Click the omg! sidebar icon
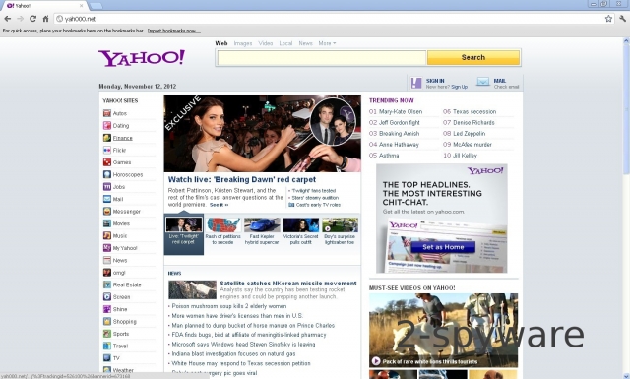The image size is (630, 379). [107, 273]
